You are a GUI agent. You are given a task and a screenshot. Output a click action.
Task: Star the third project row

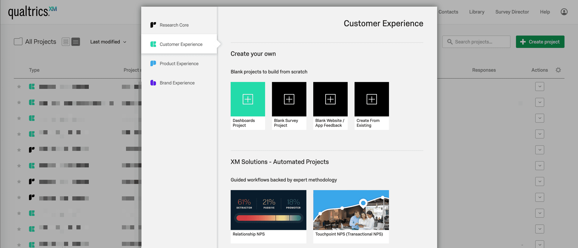pyautogui.click(x=19, y=118)
